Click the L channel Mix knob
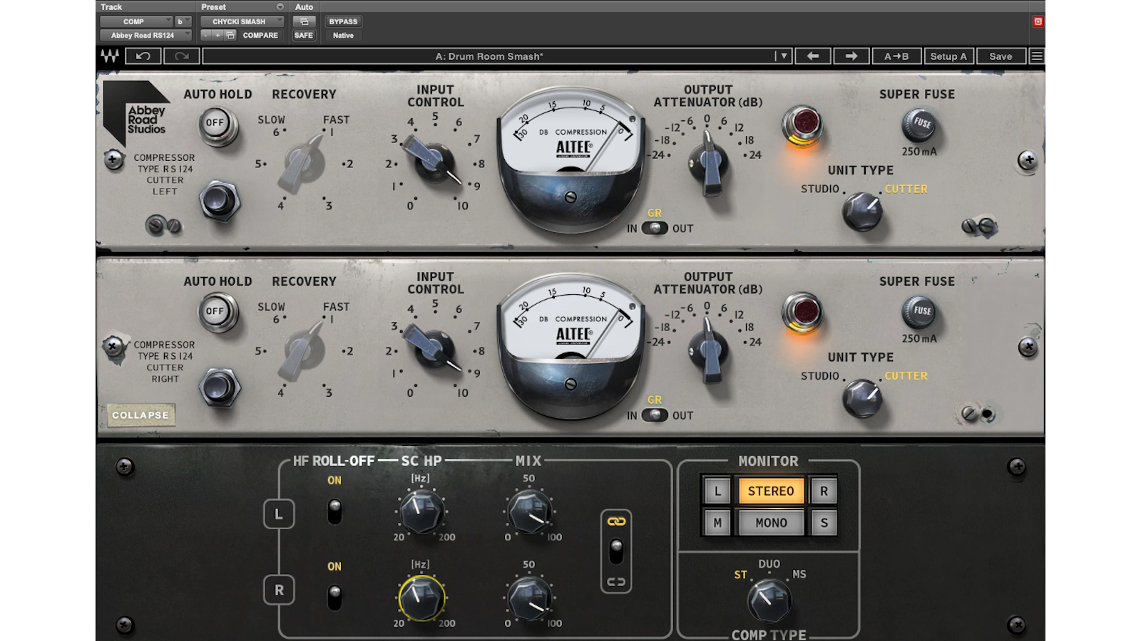This screenshot has height=641, width=1141. (x=530, y=511)
